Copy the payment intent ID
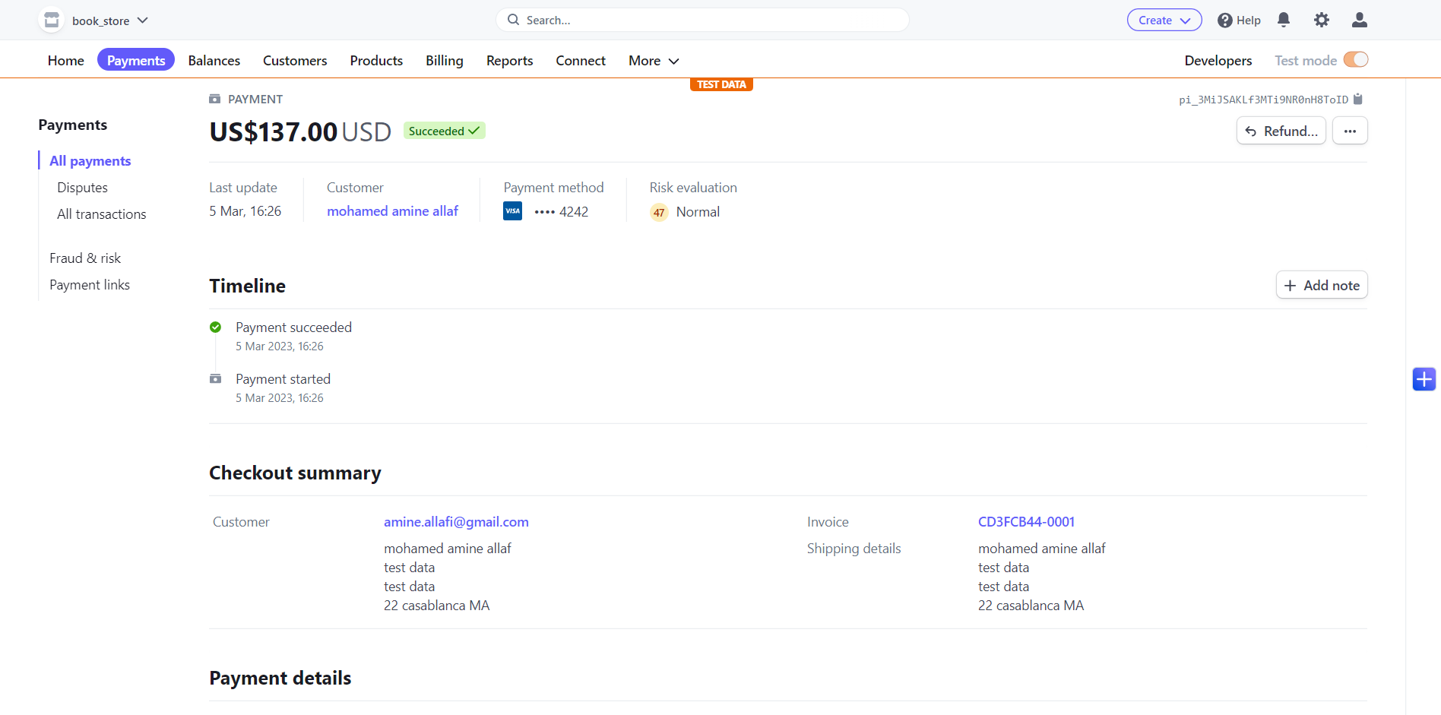1441x715 pixels. (x=1358, y=100)
